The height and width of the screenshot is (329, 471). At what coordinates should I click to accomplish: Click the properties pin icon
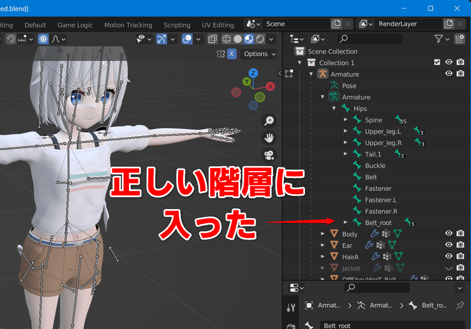tap(460, 305)
